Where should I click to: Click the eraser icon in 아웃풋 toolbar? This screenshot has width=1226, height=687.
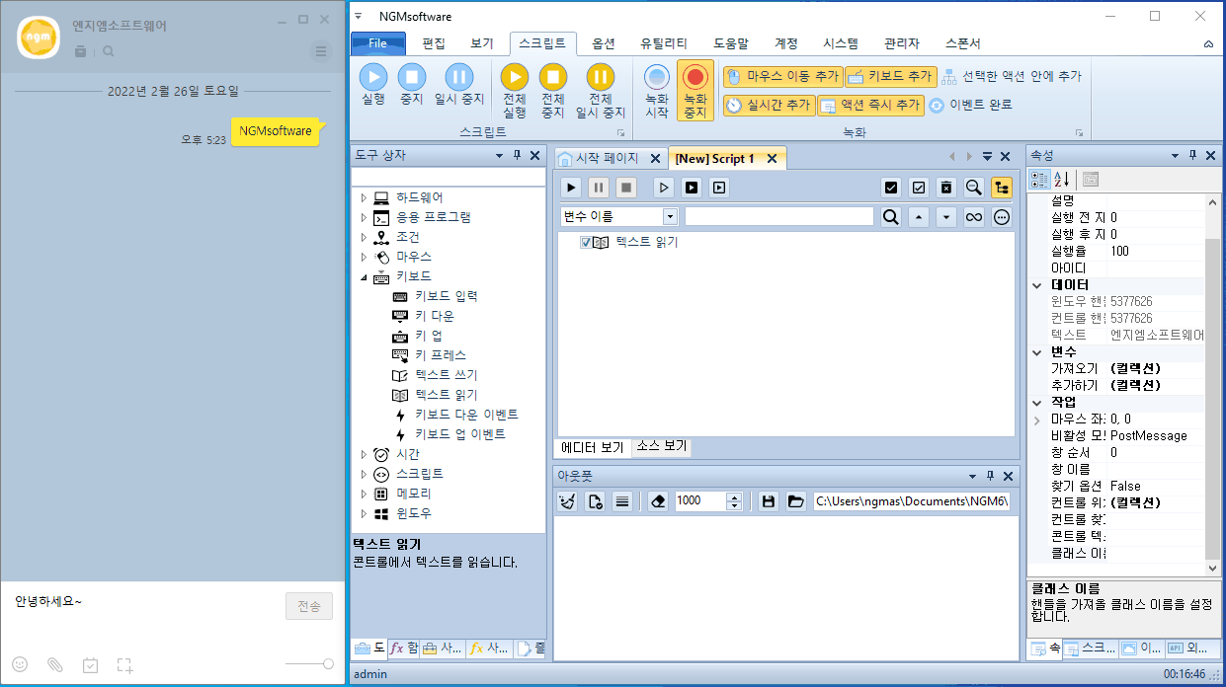[x=659, y=501]
